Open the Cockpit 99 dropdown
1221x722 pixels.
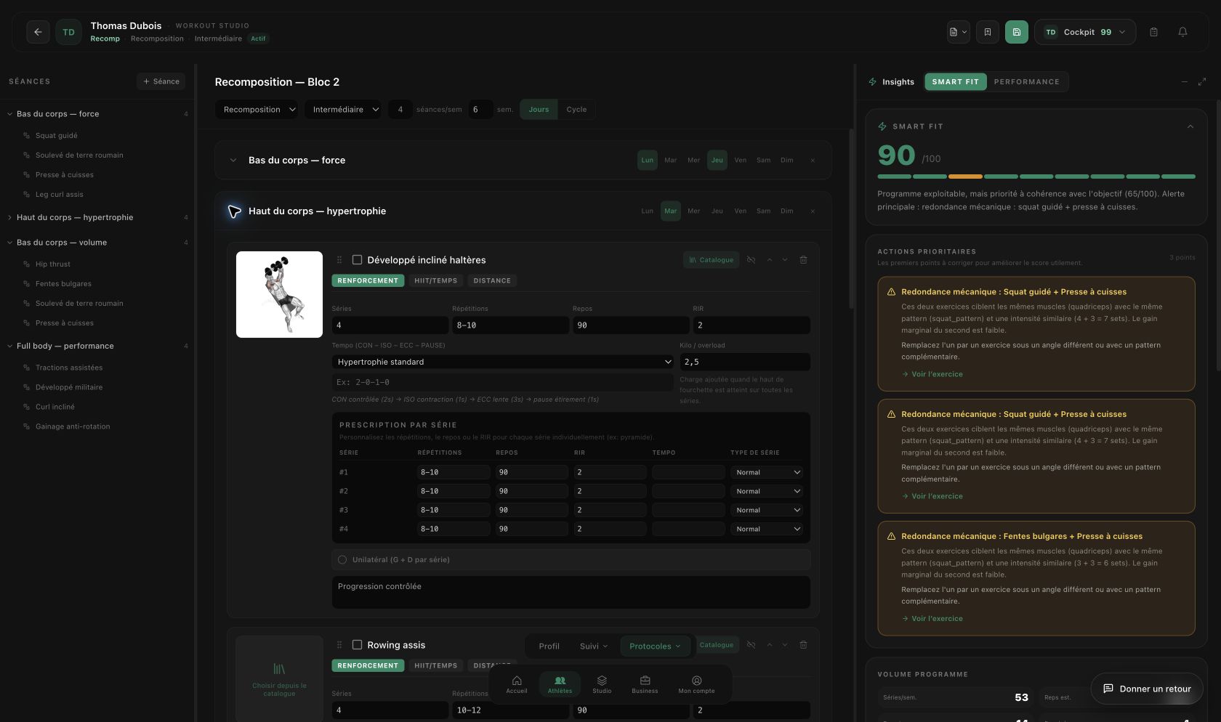pos(1084,32)
